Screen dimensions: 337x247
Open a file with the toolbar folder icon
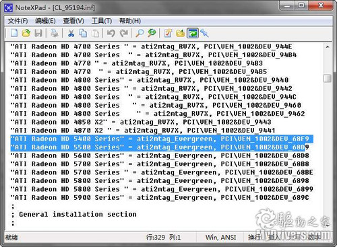coord(26,33)
